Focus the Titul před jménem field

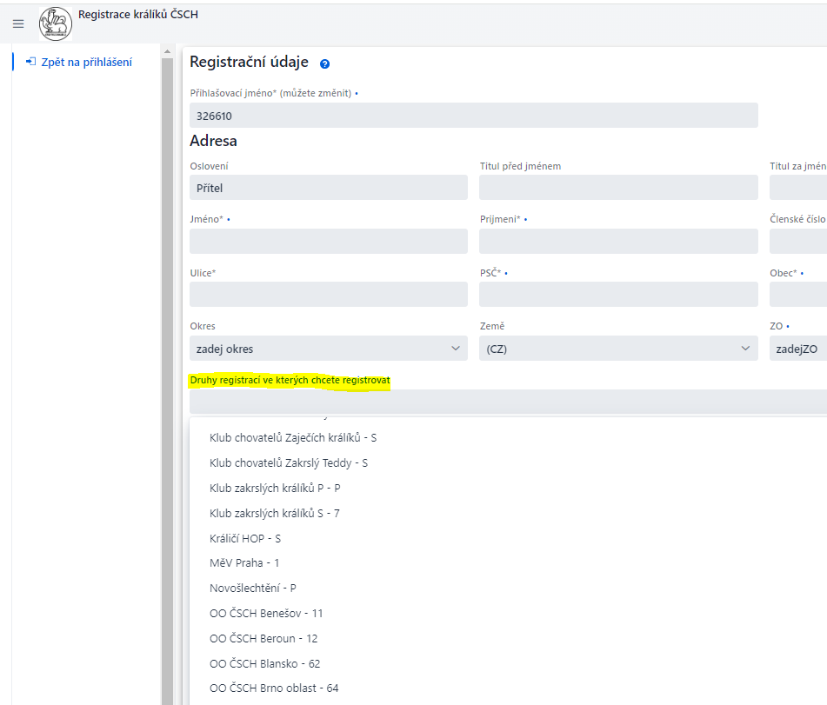pyautogui.click(x=617, y=188)
